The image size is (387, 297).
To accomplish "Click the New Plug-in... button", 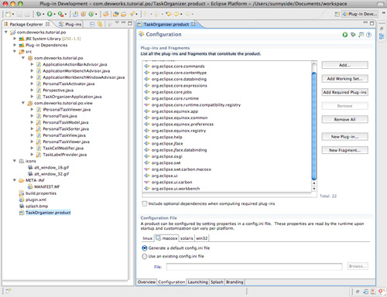I will [344, 137].
